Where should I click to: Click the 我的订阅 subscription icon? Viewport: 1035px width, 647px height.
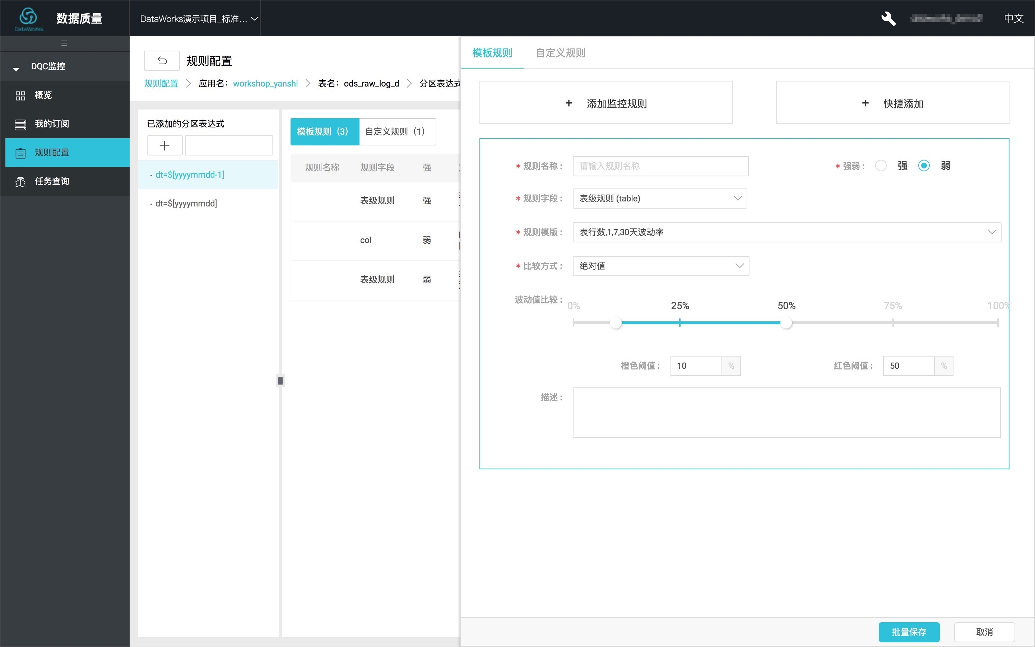click(x=20, y=124)
